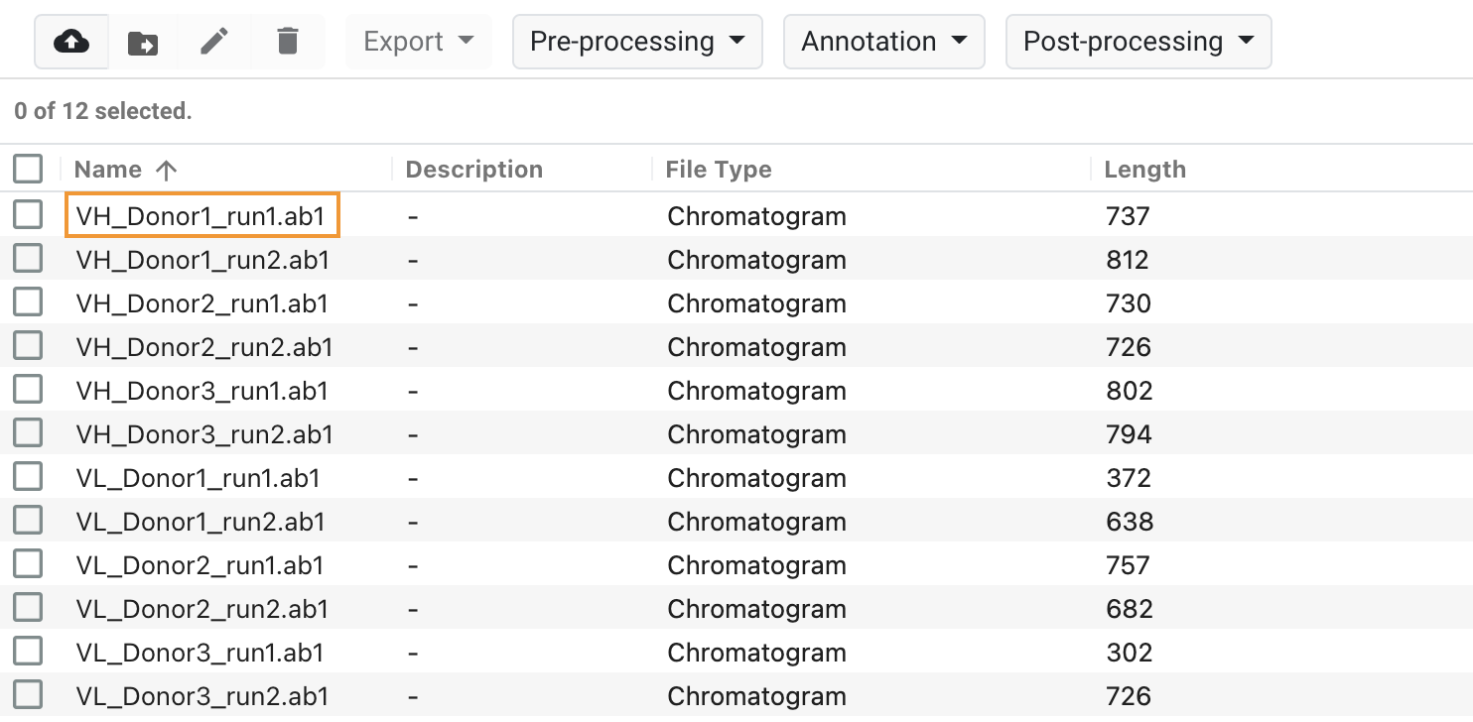The width and height of the screenshot is (1473, 722).
Task: Click the Description column header
Action: 474,170
